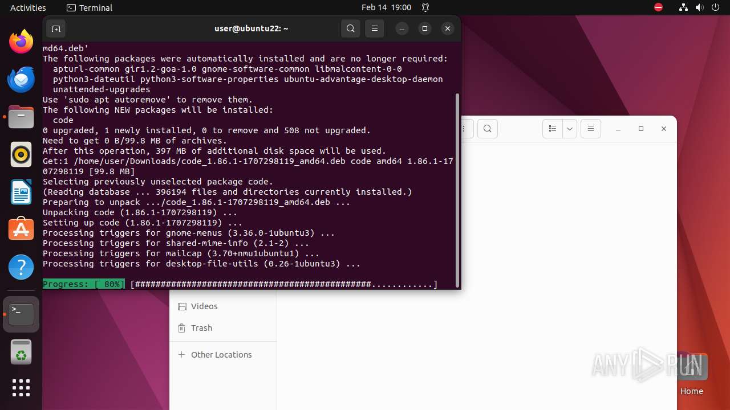The height and width of the screenshot is (410, 730).
Task: Click the Terminal search icon
Action: click(x=351, y=28)
